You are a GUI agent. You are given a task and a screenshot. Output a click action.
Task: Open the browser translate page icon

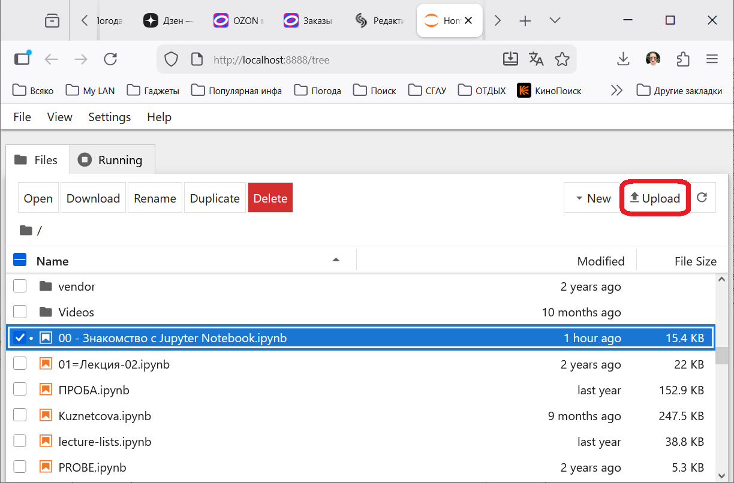[536, 59]
